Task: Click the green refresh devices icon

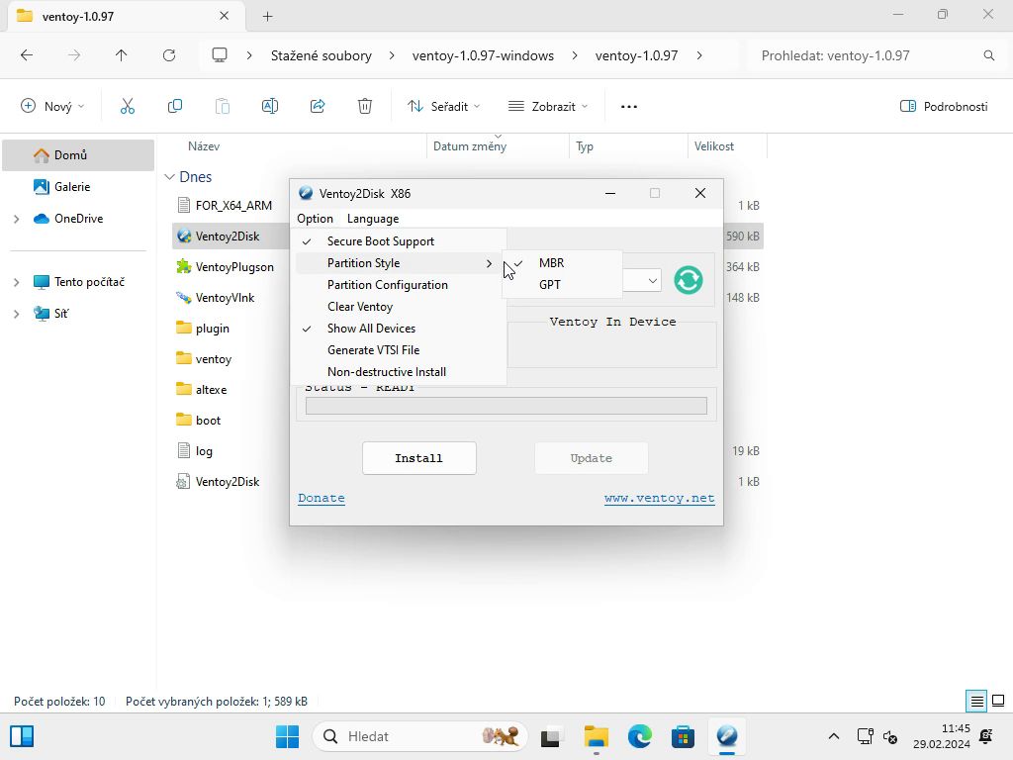Action: (688, 280)
